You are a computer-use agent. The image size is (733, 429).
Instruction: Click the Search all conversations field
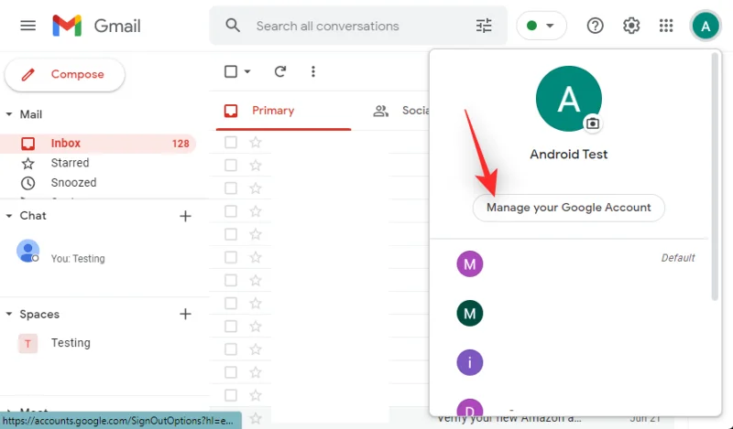(358, 26)
